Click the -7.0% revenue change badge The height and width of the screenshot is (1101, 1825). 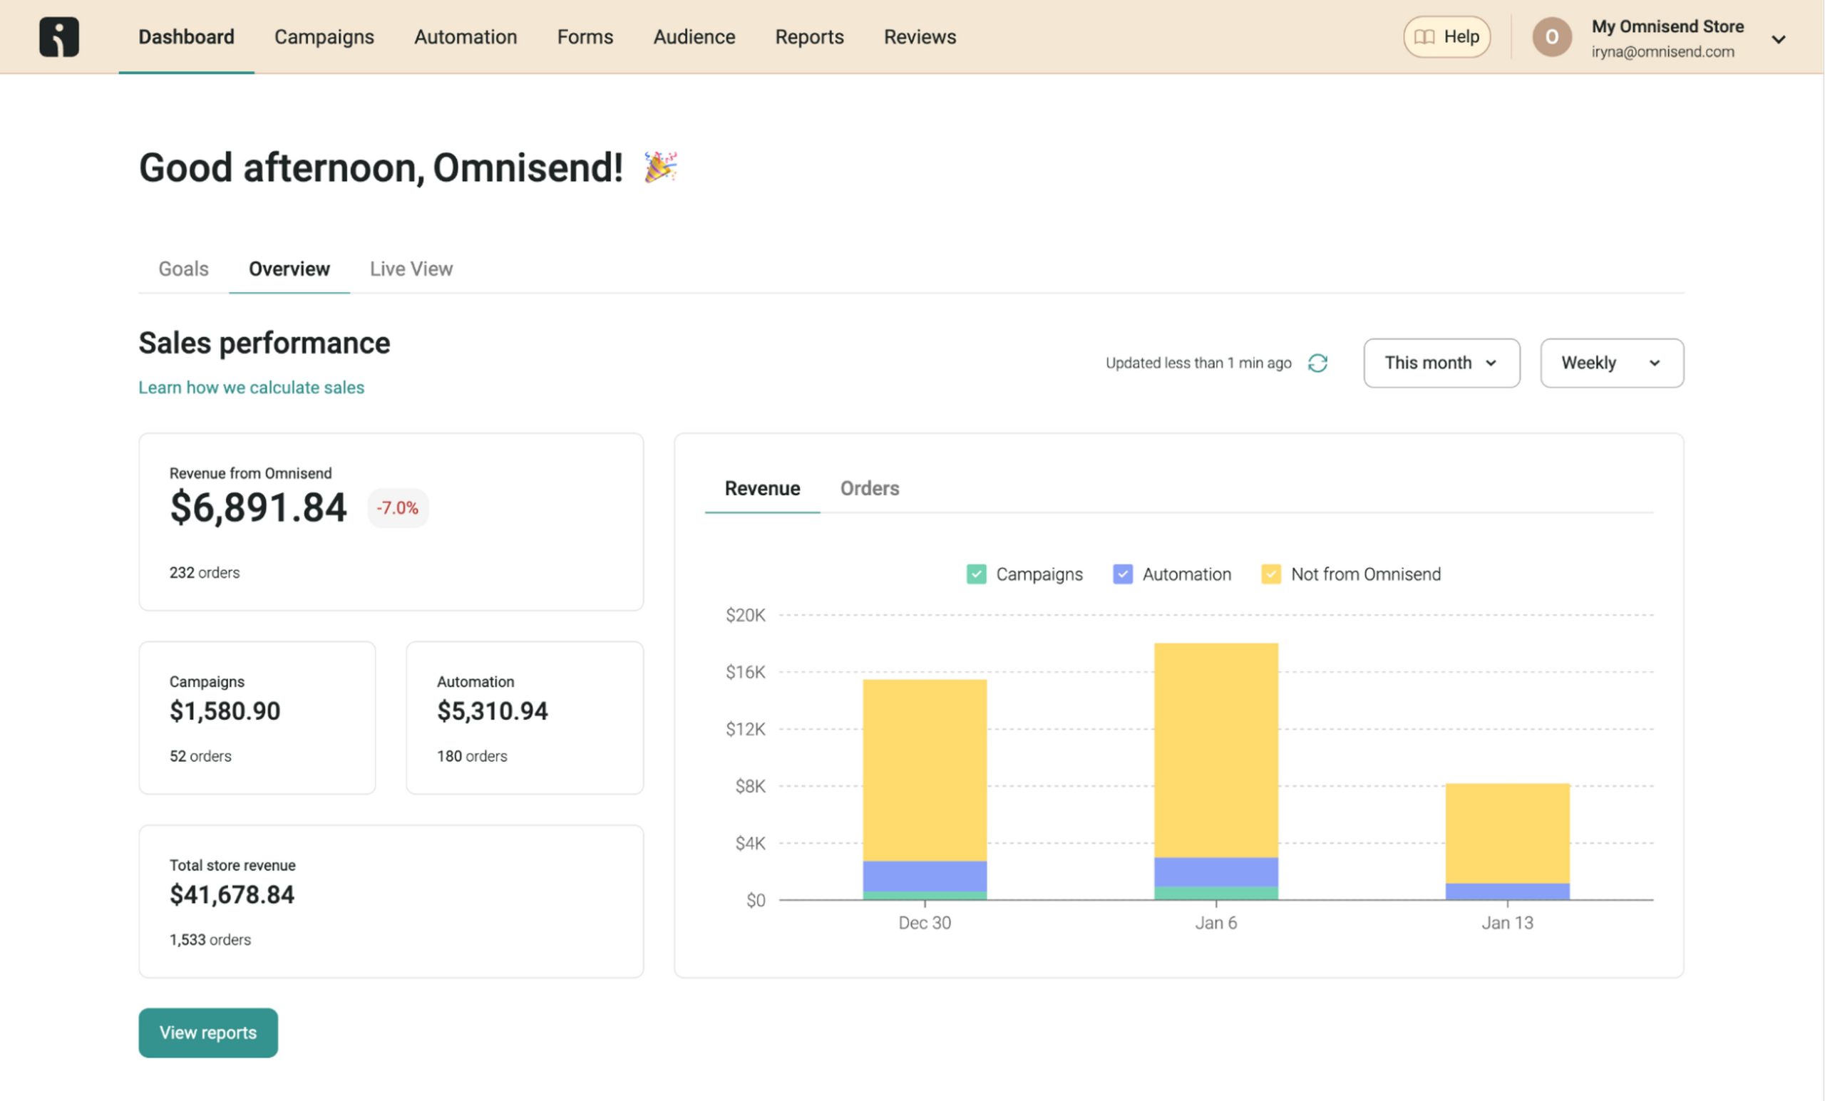(397, 508)
